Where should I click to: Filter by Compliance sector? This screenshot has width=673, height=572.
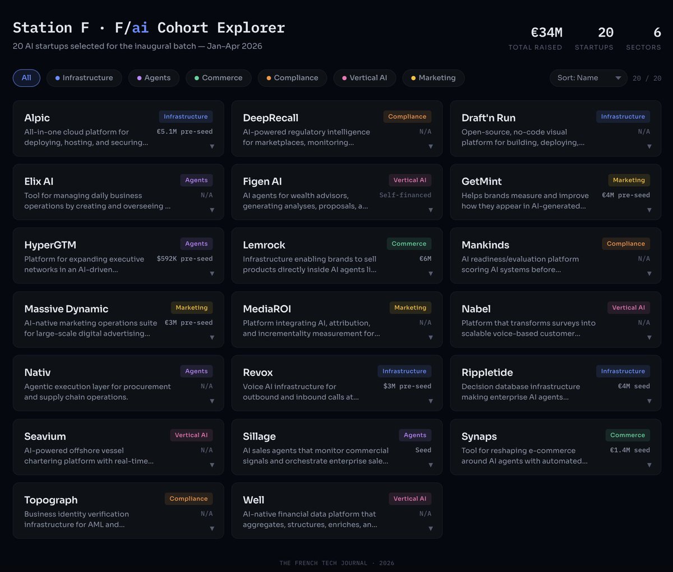click(292, 78)
